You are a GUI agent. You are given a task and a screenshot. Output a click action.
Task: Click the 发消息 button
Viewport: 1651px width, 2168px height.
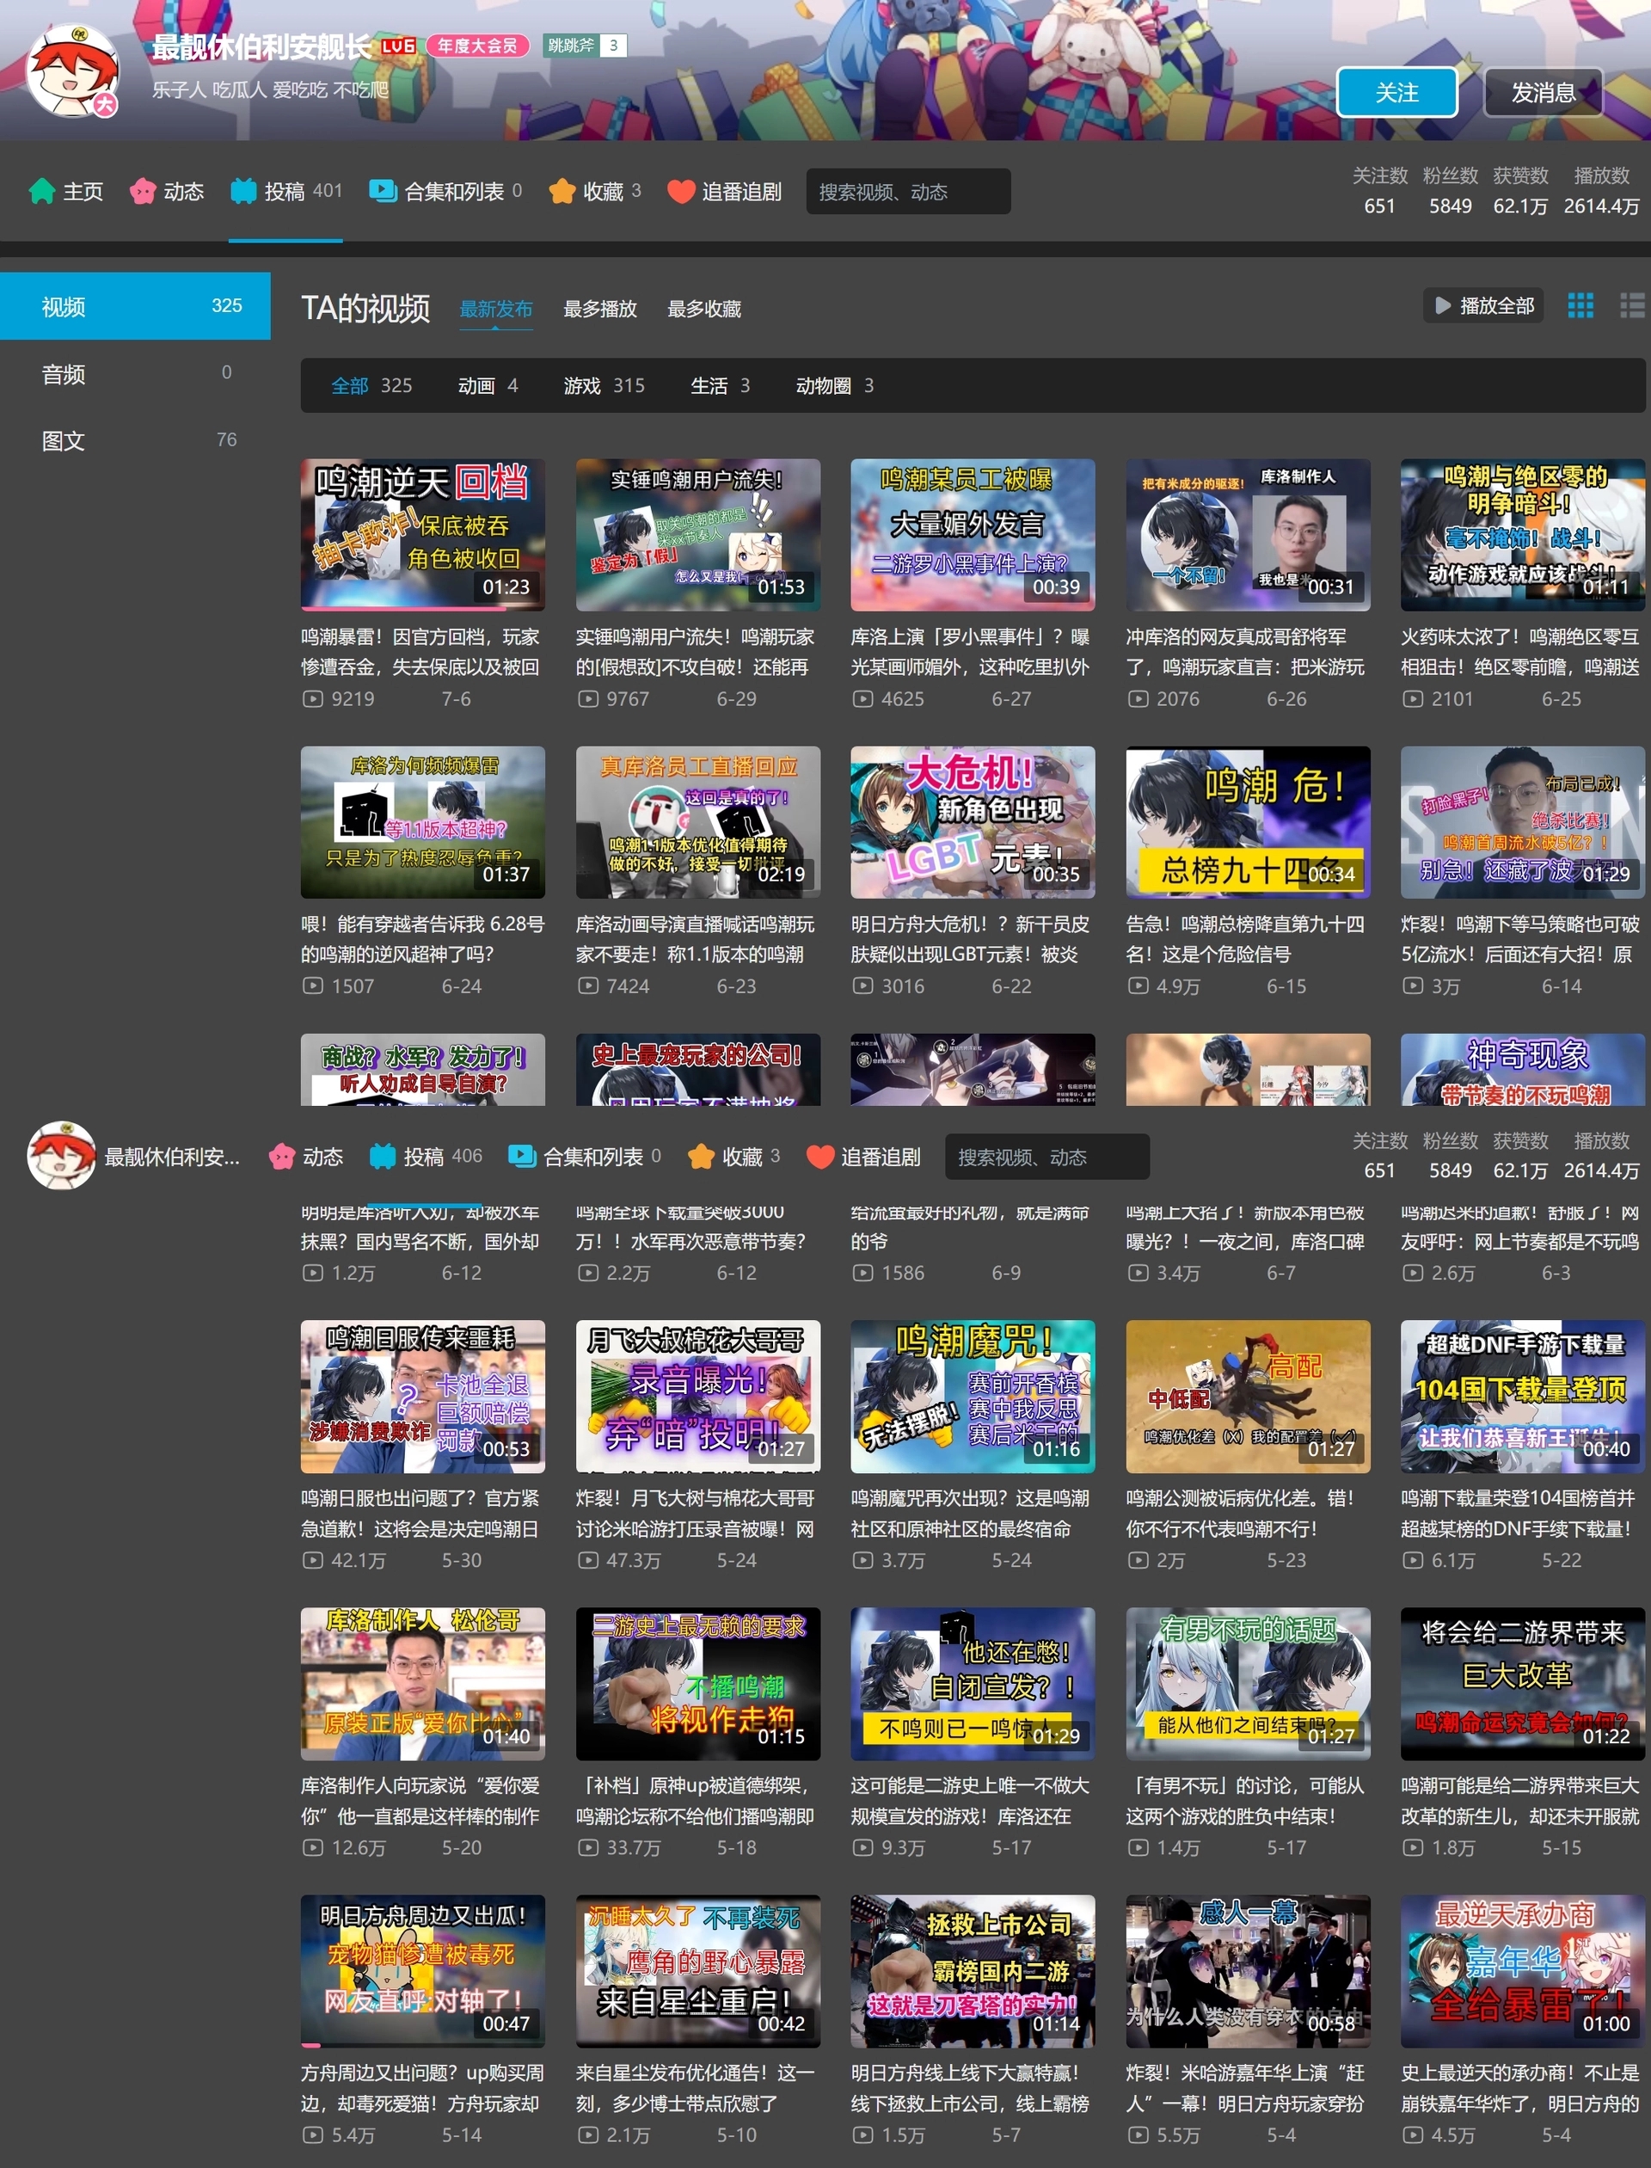point(1542,92)
